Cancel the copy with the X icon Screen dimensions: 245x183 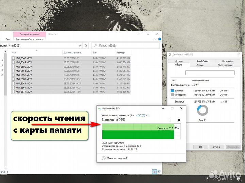(x=179, y=120)
